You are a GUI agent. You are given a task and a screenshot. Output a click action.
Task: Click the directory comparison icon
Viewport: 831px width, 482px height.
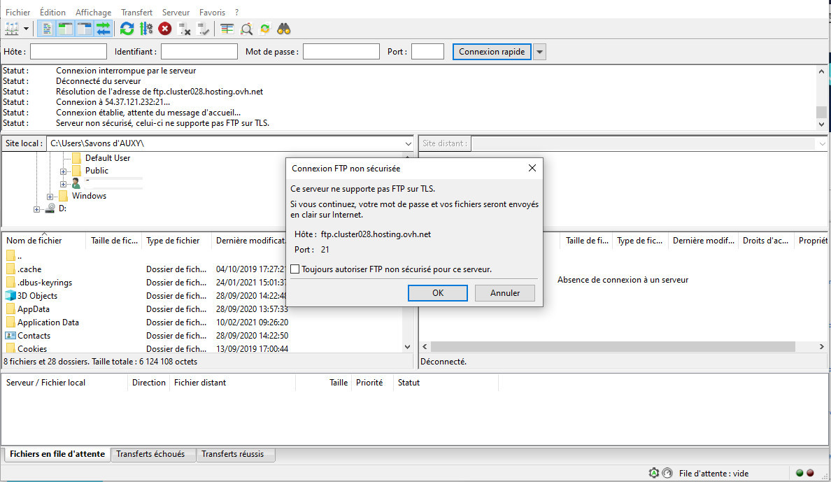pos(247,29)
